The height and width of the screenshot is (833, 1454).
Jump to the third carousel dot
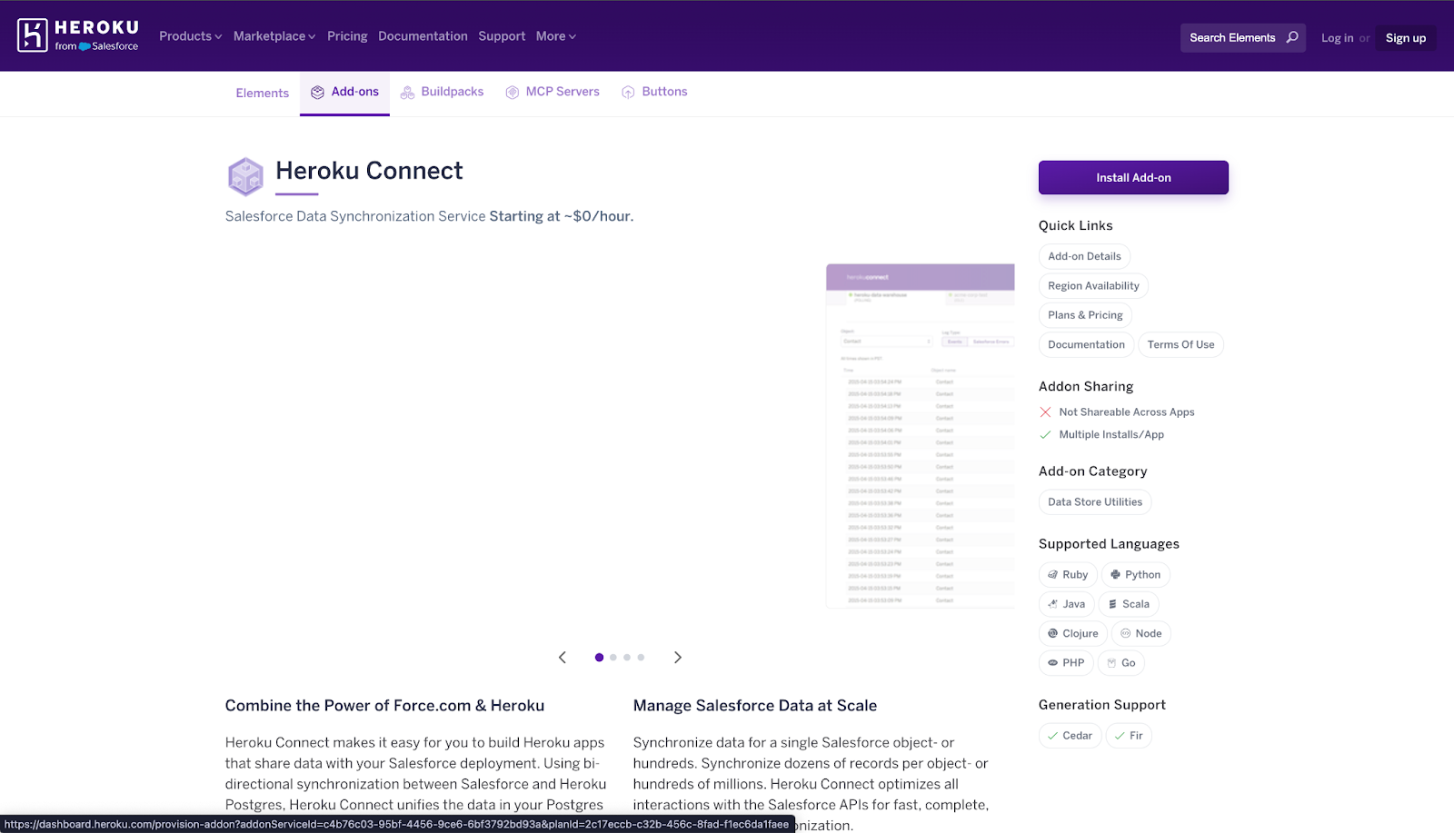tap(627, 658)
